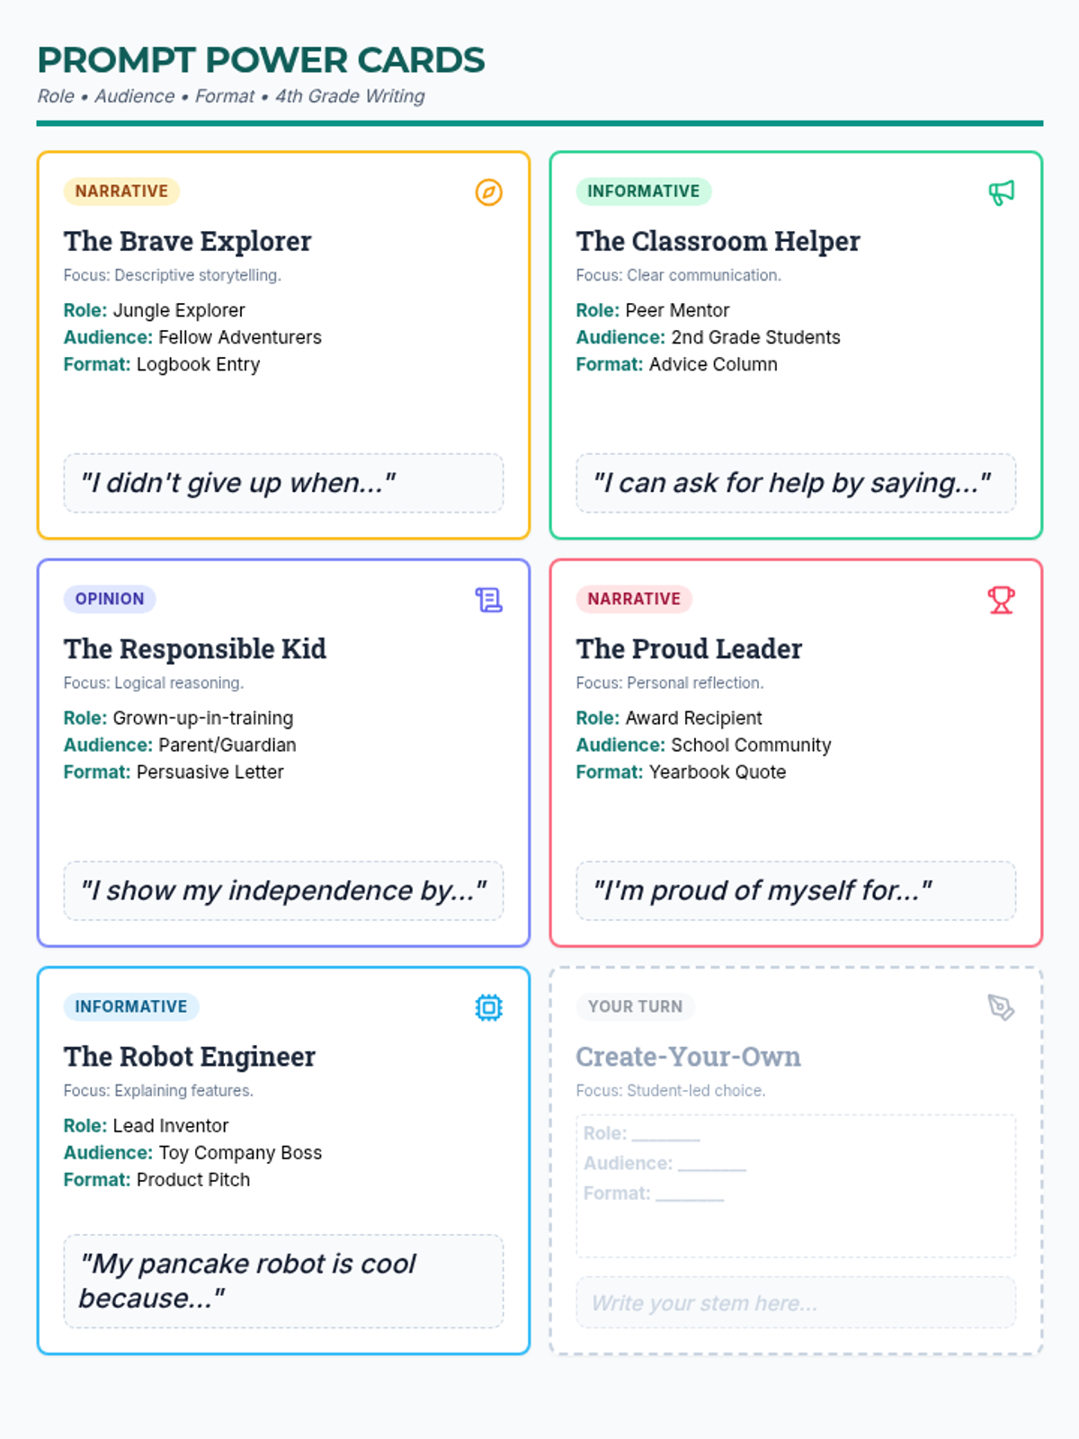
Task: Click the "I didn't give up when..." stem box
Action: click(x=283, y=483)
